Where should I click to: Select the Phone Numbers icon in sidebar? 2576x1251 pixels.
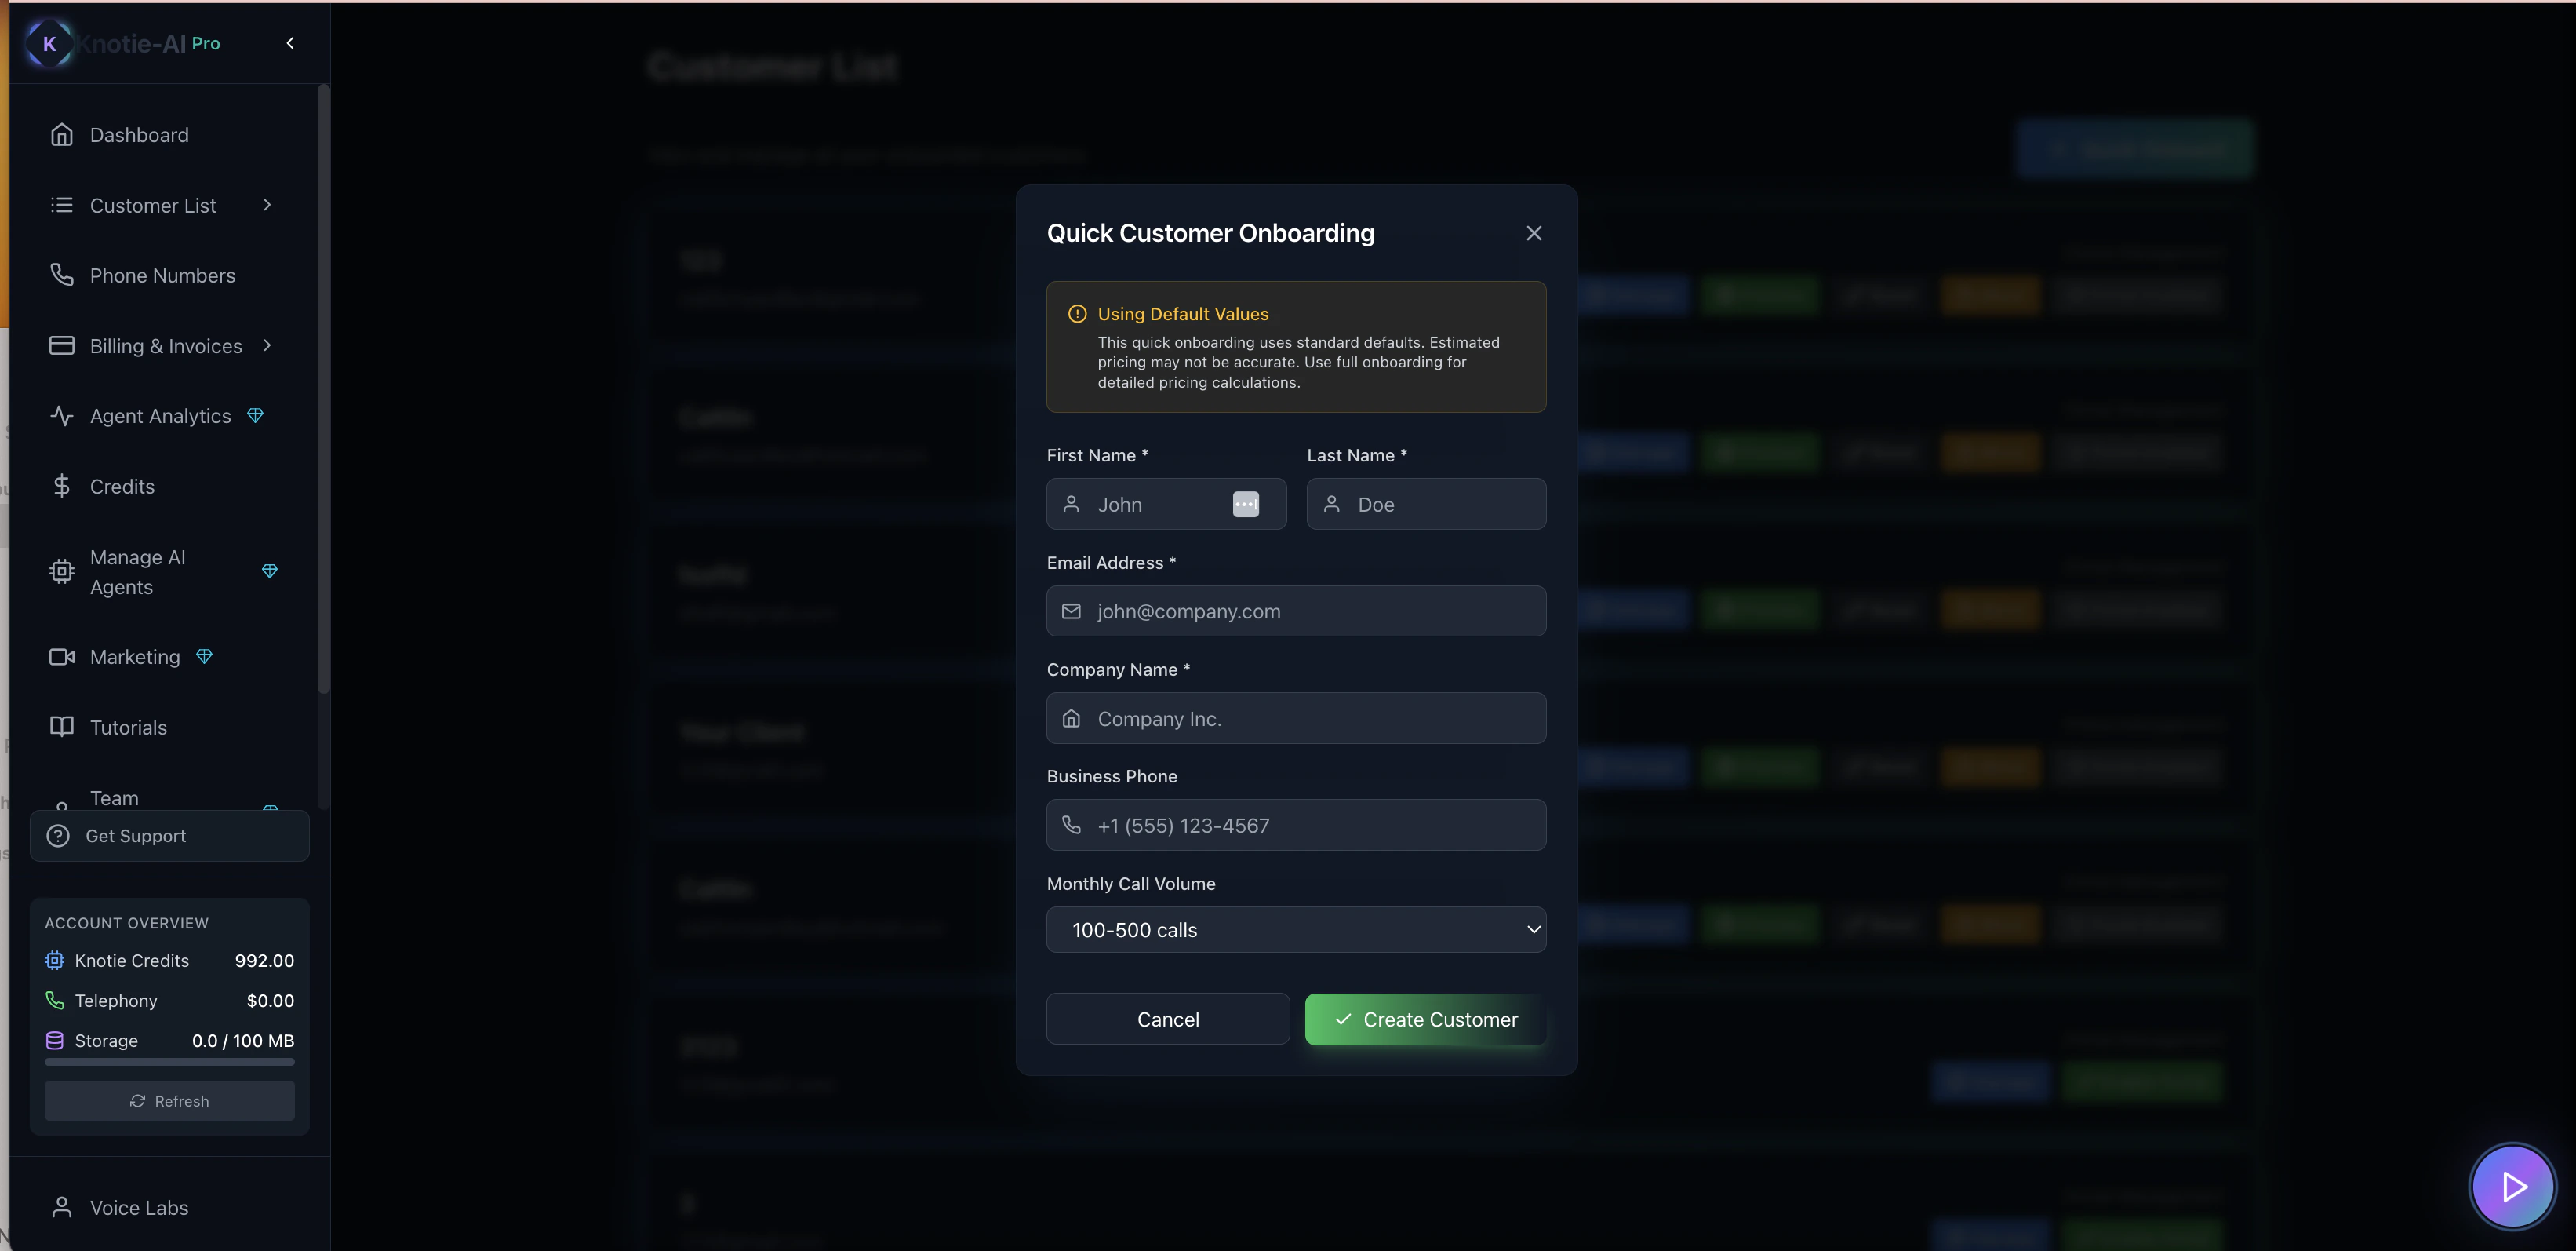click(61, 274)
